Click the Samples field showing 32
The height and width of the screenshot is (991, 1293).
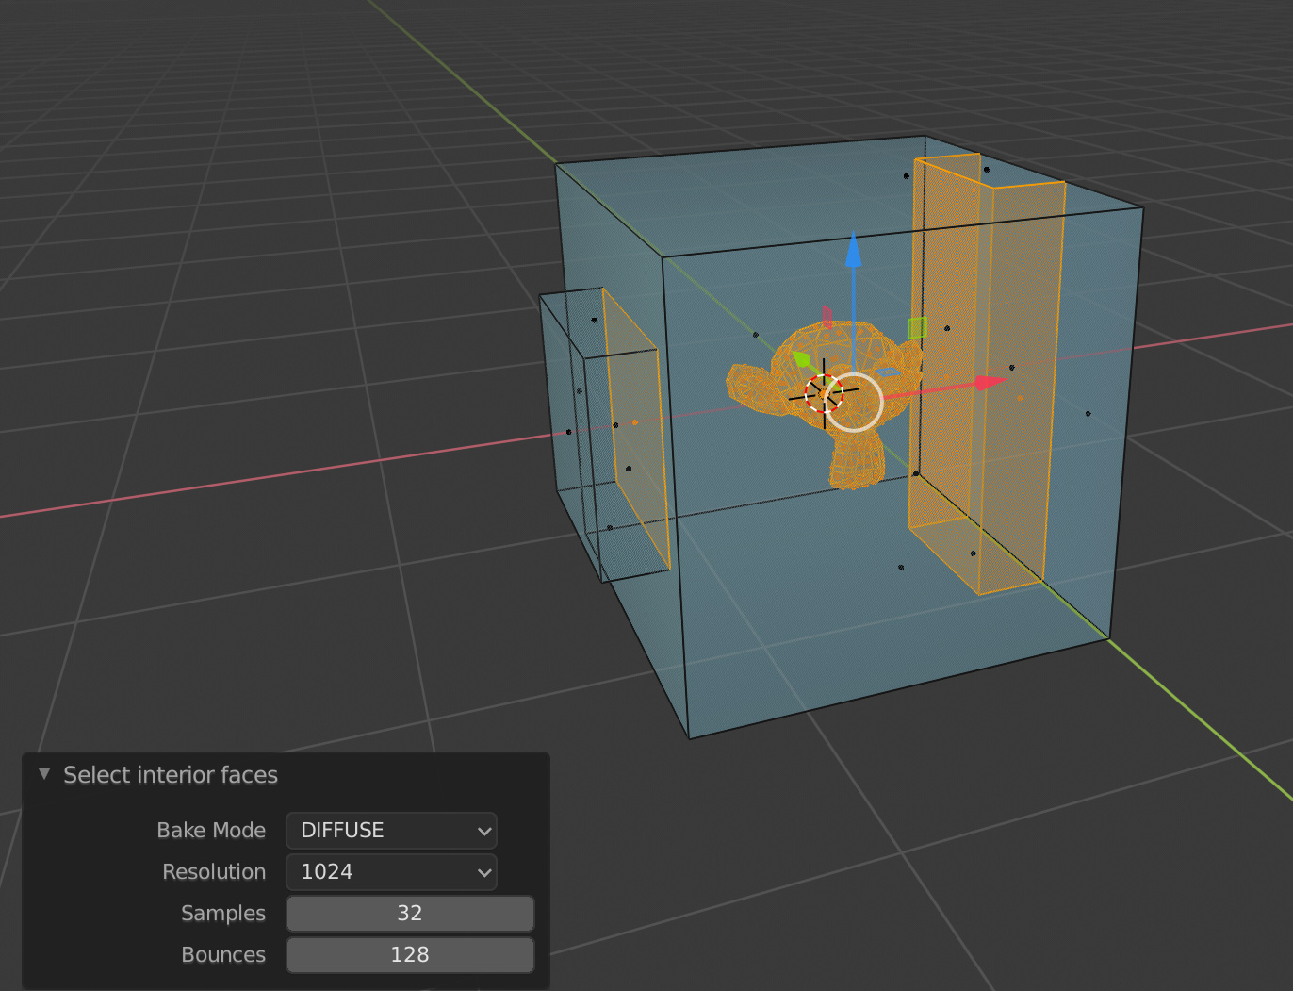coord(410,914)
